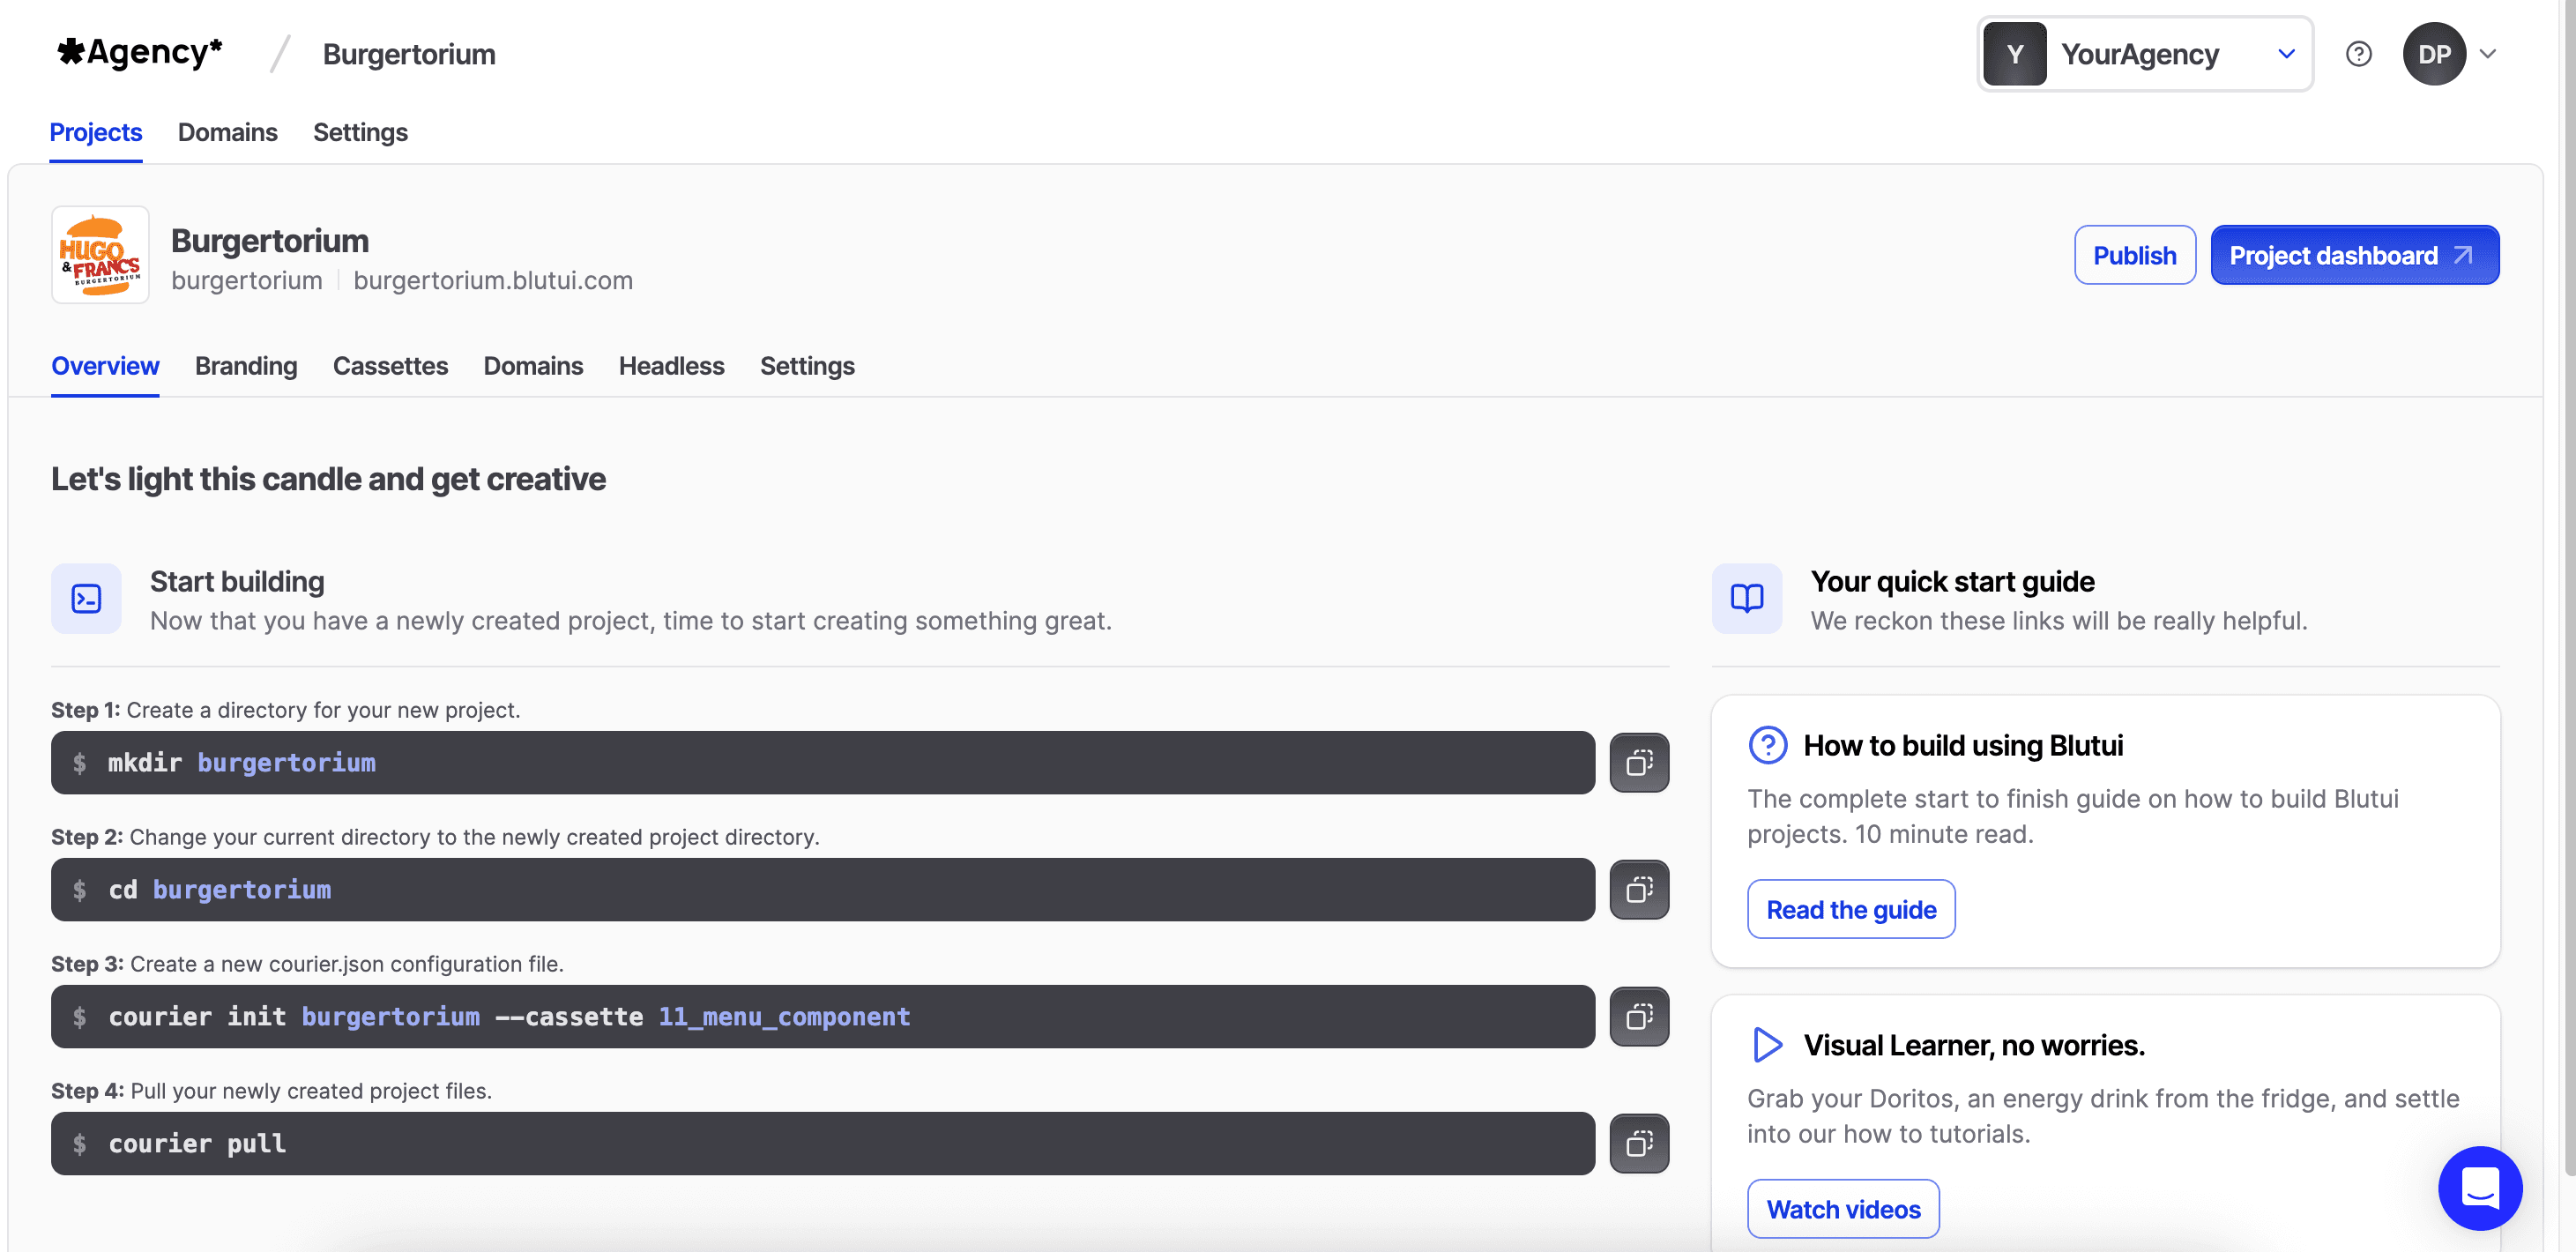This screenshot has height=1252, width=2576.
Task: Open the YourAgency workspace dropdown
Action: (2144, 53)
